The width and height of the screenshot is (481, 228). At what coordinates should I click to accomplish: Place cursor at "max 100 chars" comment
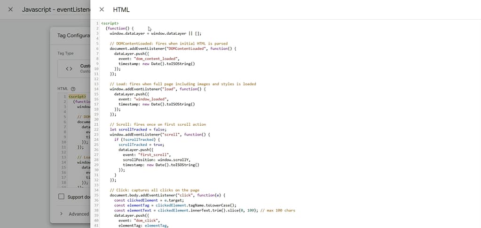280,210
